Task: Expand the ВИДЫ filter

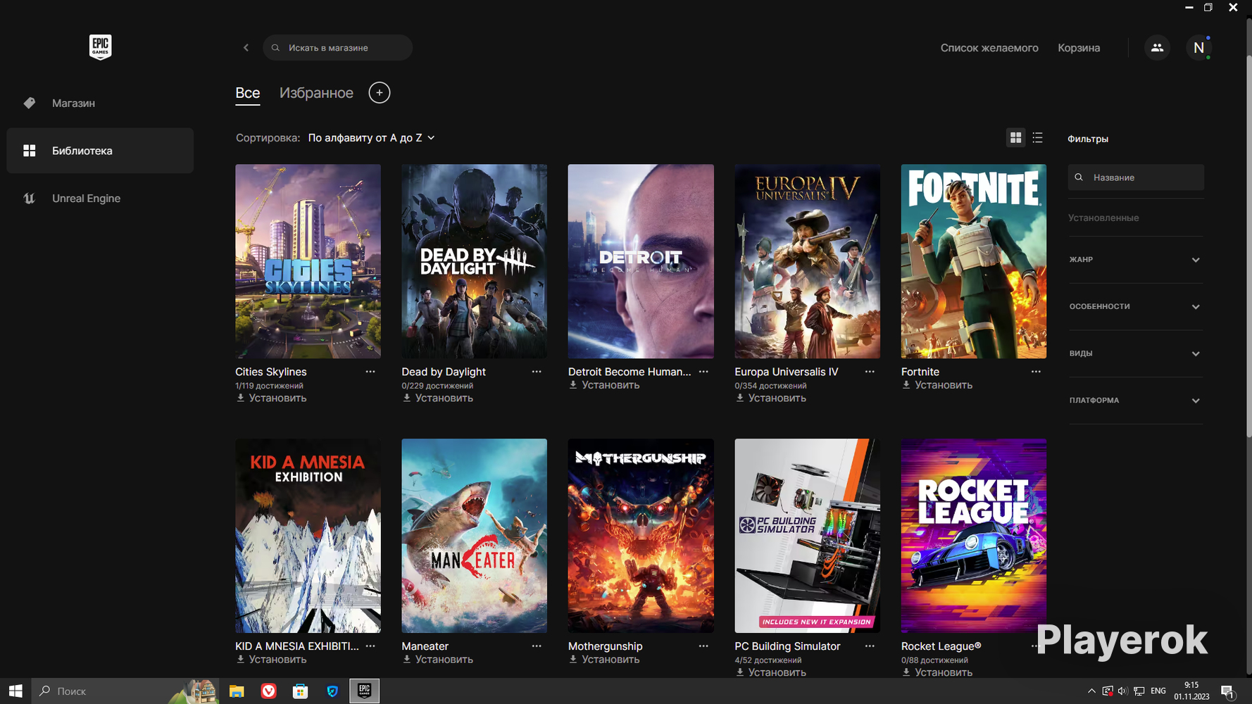Action: (x=1135, y=353)
